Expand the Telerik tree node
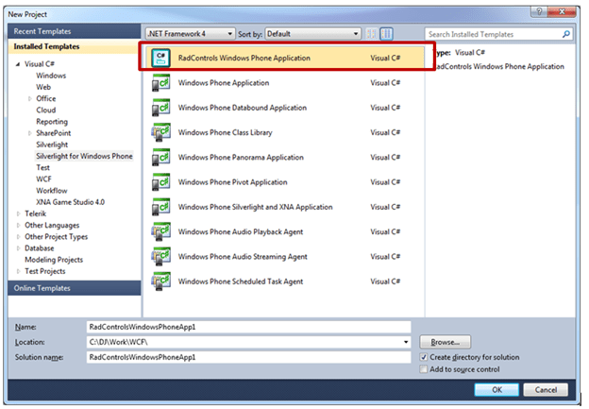Screen dimensions: 589x409 [x=18, y=214]
